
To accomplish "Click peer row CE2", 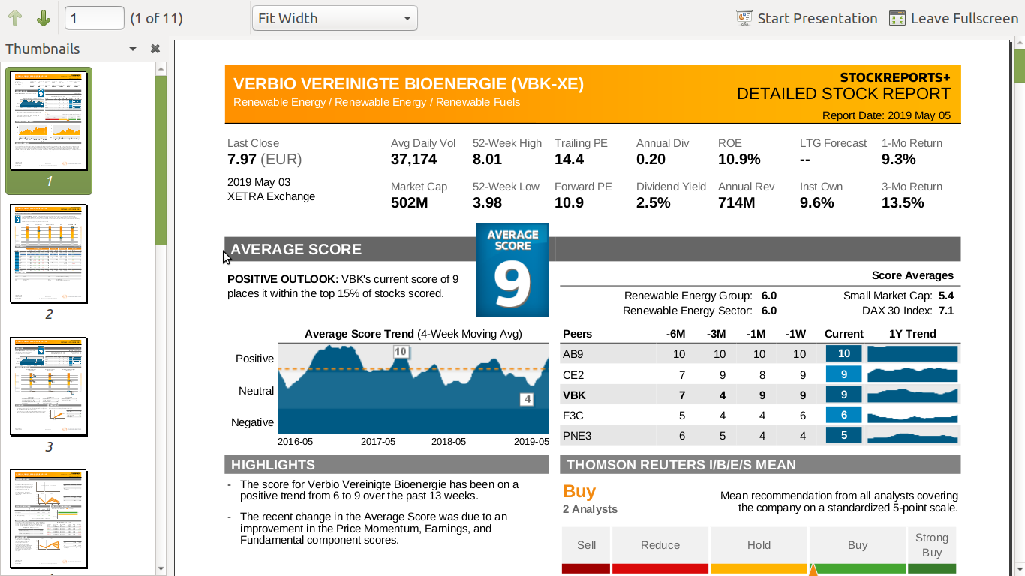I will [x=760, y=374].
